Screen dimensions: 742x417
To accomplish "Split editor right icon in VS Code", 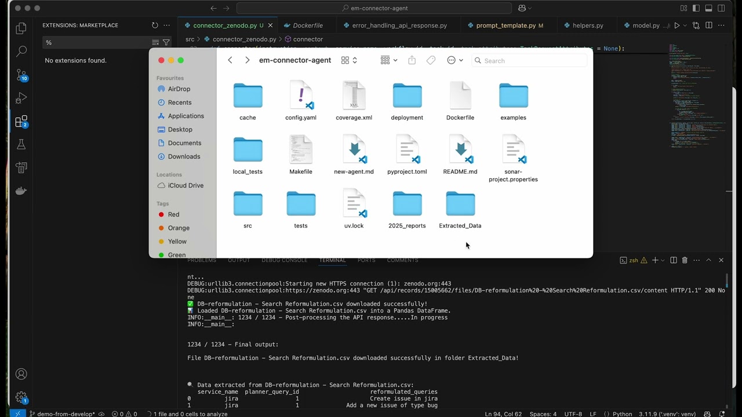I will pyautogui.click(x=709, y=25).
